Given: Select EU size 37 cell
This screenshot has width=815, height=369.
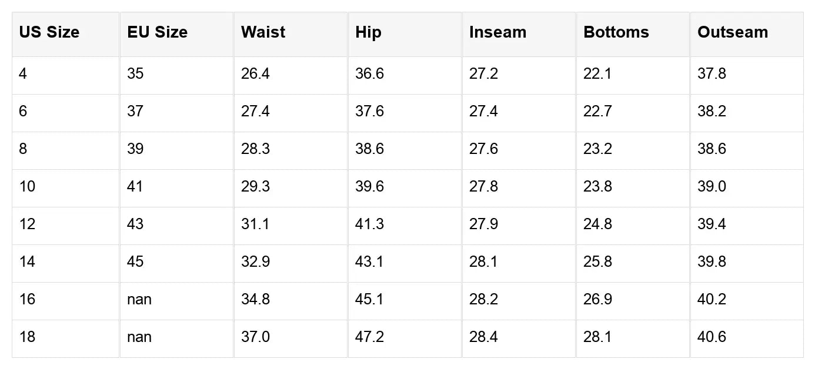Looking at the screenshot, I should click(x=135, y=112).
